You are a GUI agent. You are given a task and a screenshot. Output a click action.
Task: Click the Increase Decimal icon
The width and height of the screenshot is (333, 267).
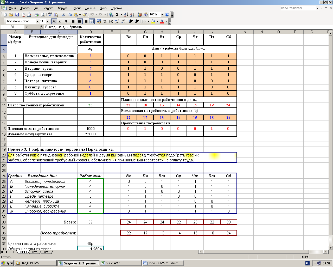(117, 21)
